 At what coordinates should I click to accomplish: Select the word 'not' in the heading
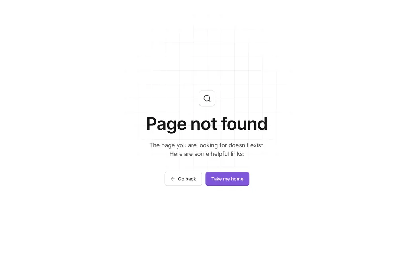(204, 124)
